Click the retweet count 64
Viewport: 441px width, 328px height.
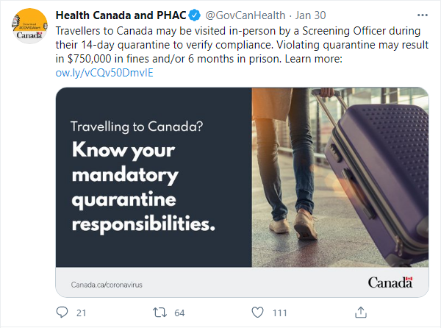(179, 313)
